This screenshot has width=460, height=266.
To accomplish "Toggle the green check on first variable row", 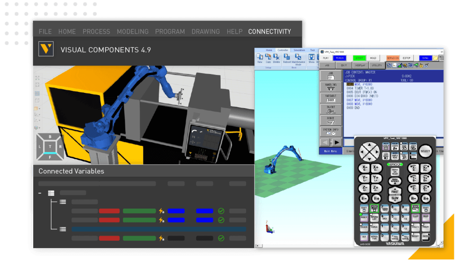I will 221,211.
